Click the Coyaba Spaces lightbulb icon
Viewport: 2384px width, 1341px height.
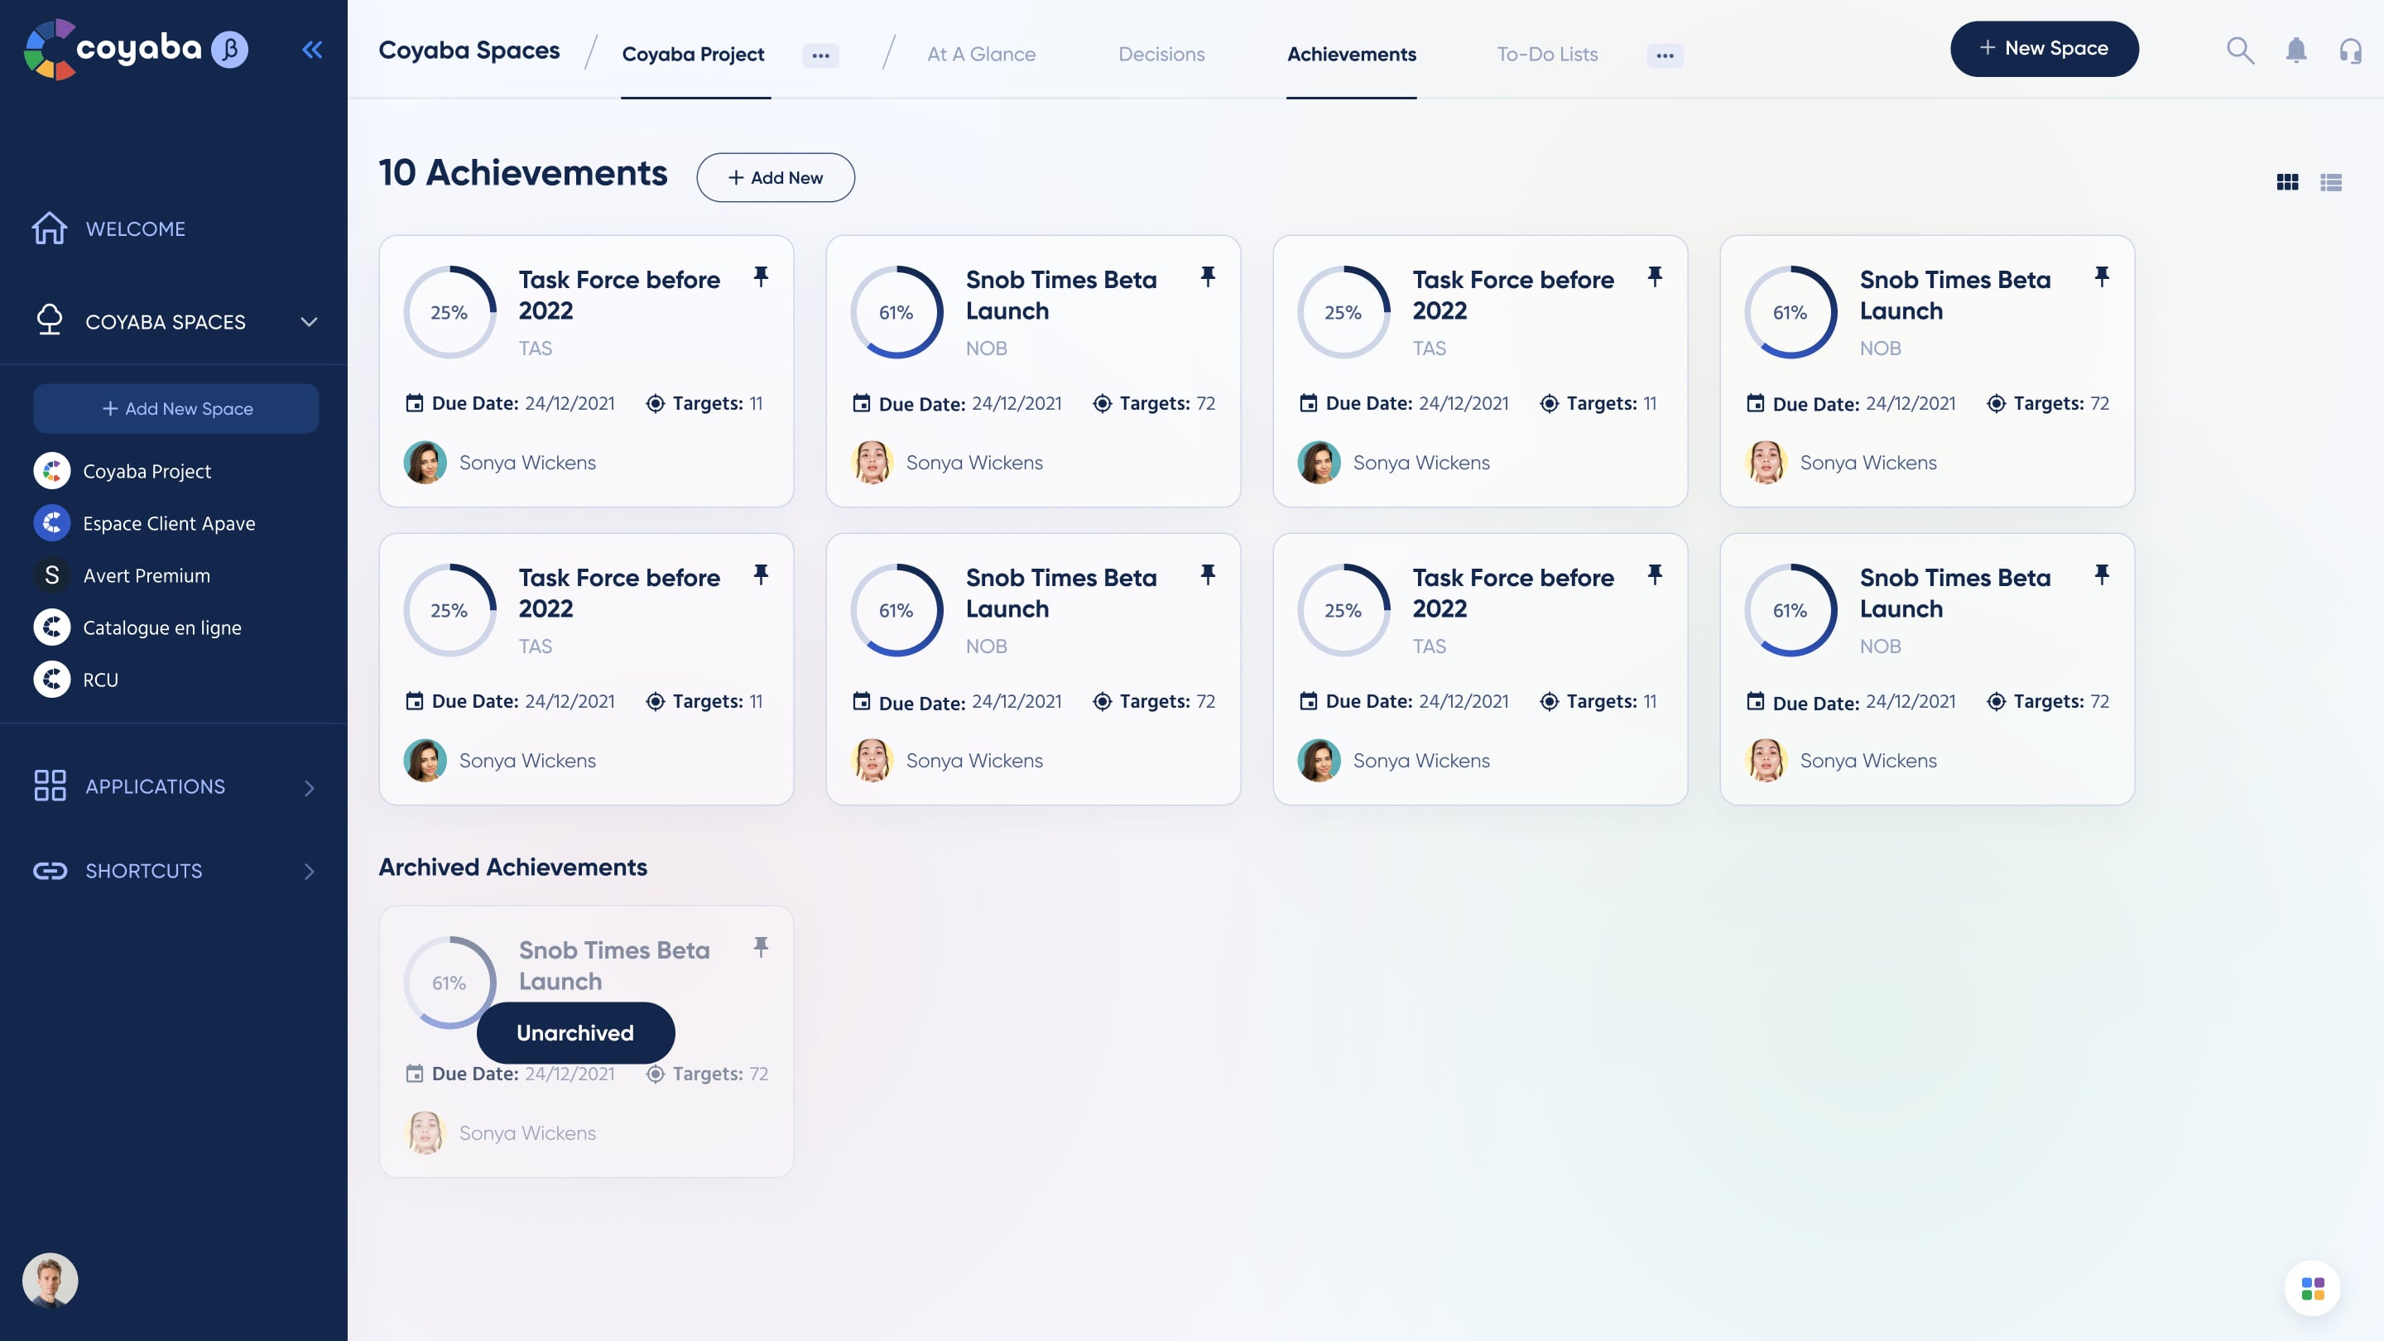(x=49, y=320)
